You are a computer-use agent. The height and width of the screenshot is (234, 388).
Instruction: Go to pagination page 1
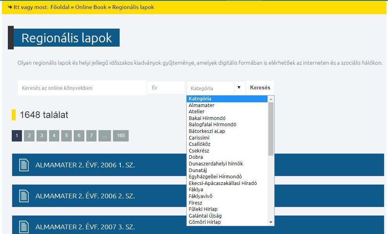(x=17, y=136)
